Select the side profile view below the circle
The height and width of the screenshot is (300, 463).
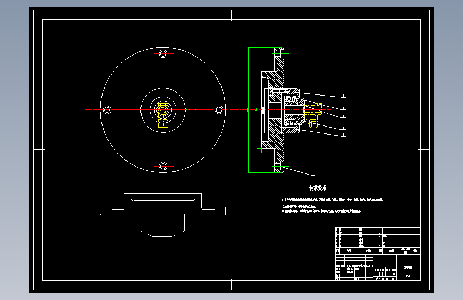click(x=163, y=215)
